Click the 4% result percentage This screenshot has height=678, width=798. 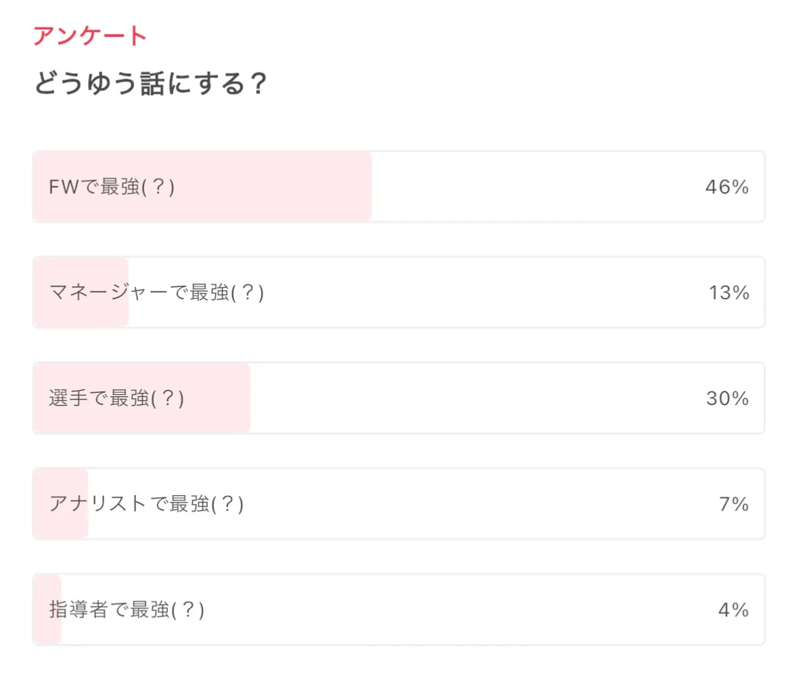733,610
